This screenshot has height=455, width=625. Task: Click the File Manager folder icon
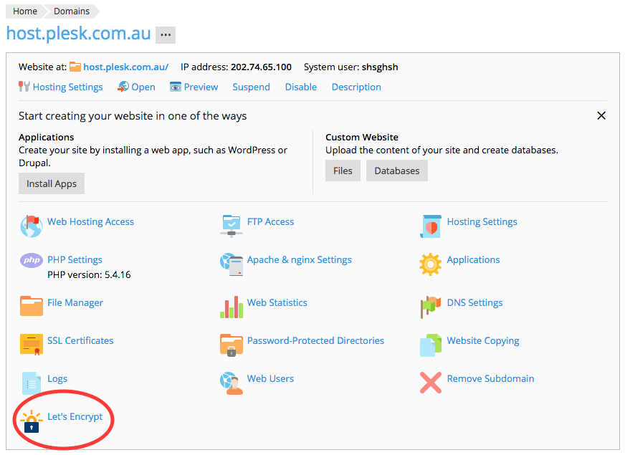[x=32, y=305]
